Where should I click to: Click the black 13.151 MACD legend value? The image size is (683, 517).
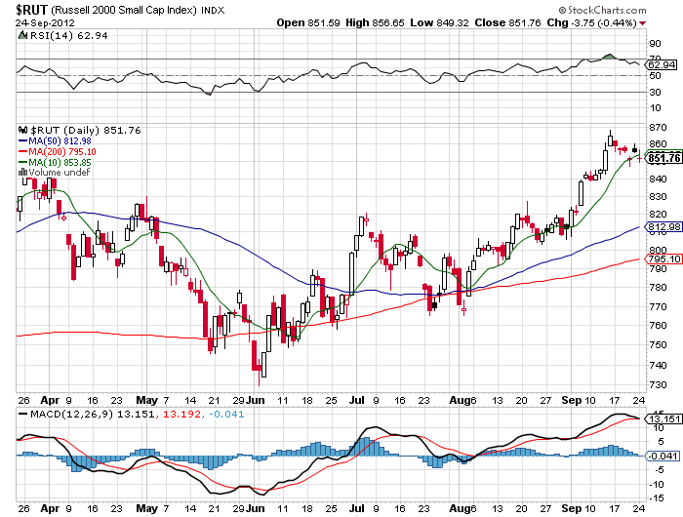136,414
